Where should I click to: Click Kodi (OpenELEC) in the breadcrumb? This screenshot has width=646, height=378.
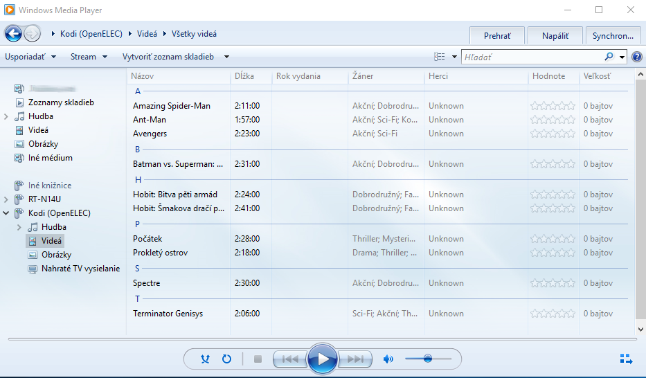tap(91, 34)
